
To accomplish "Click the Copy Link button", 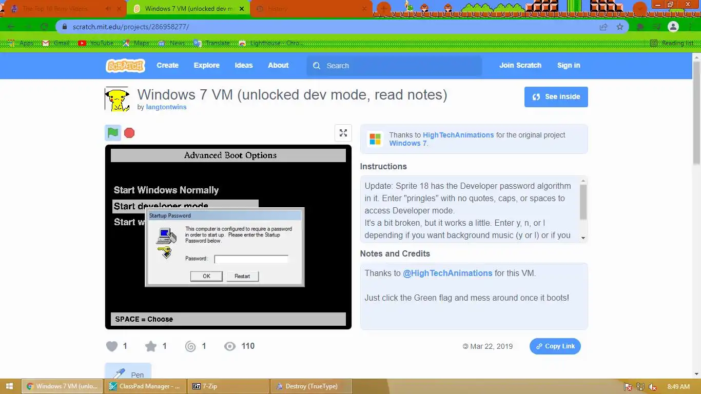I will 555,346.
